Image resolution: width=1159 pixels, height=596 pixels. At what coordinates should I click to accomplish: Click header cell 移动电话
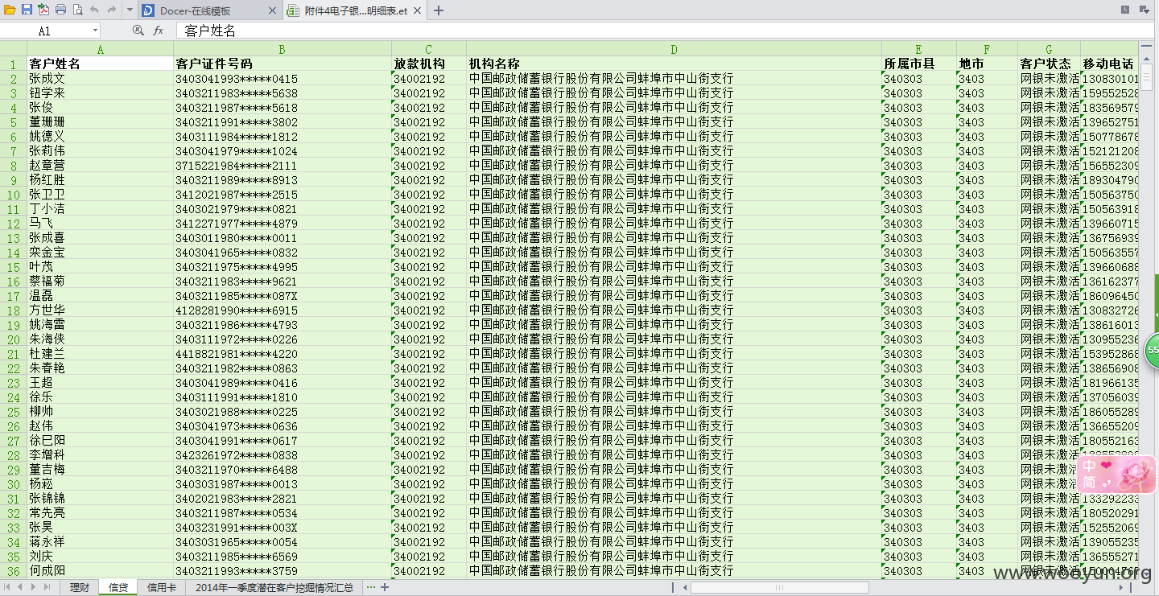coord(1108,64)
